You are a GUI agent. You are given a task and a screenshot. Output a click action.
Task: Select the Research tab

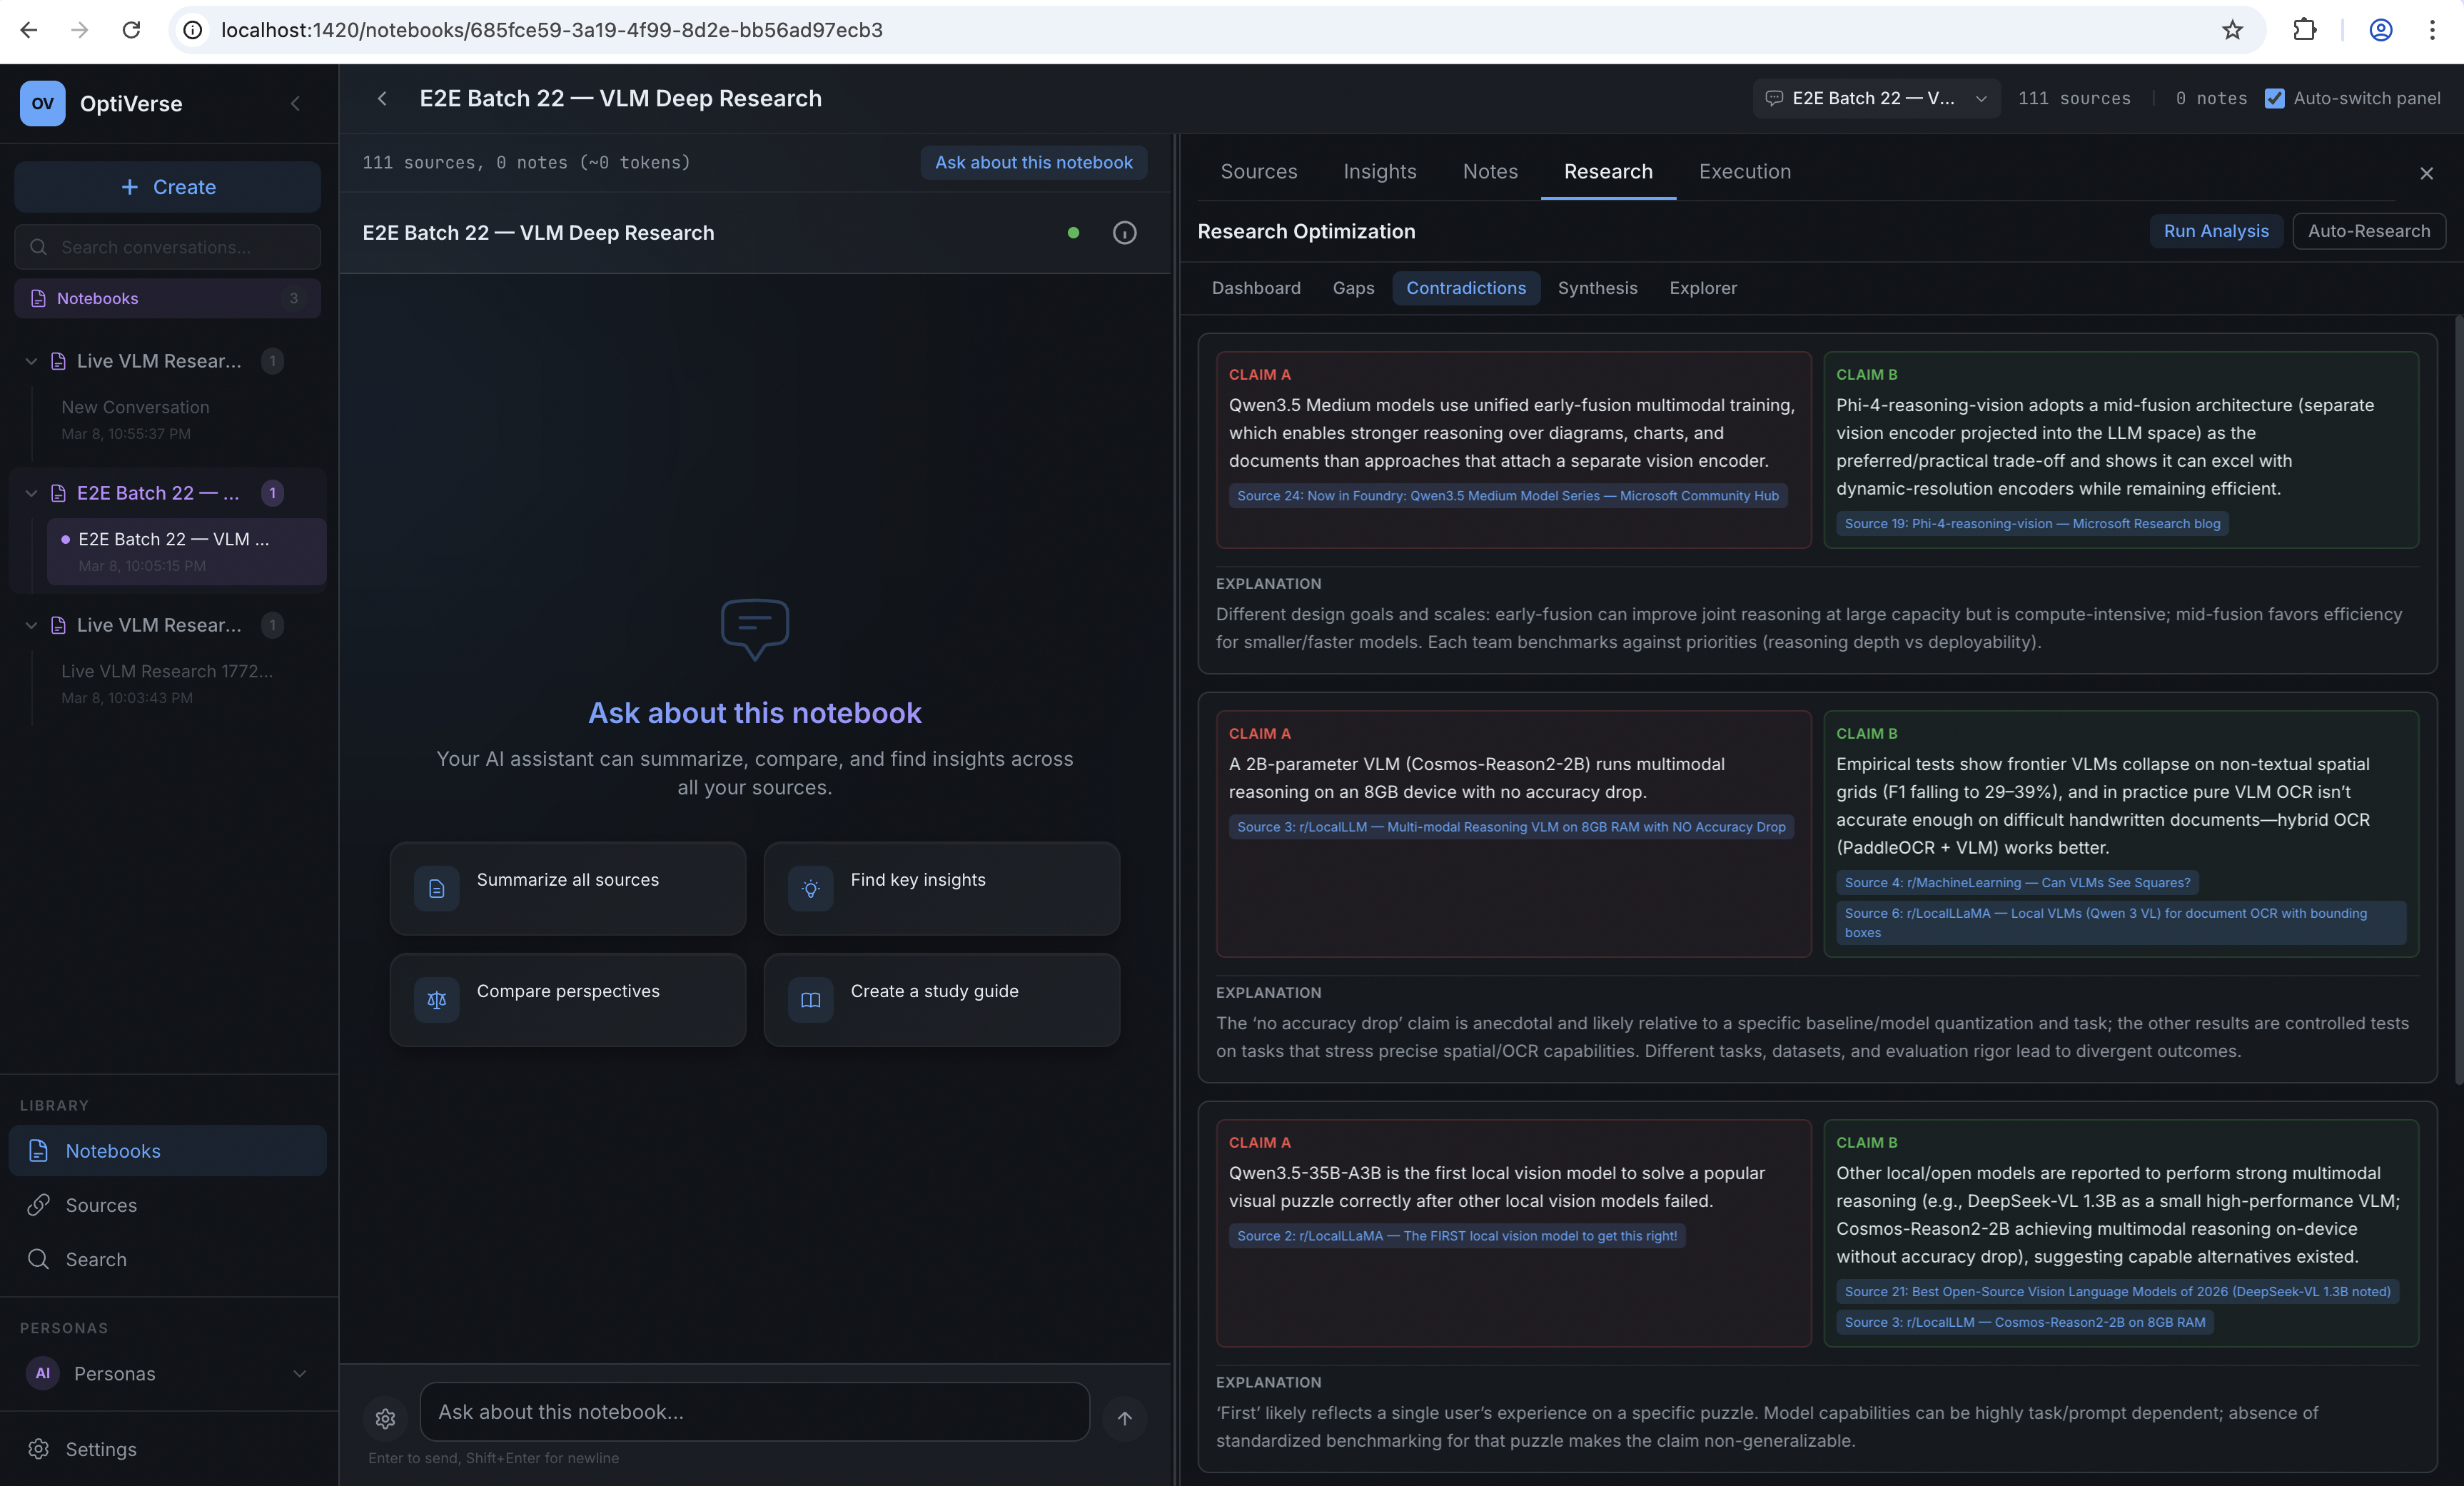pyautogui.click(x=1608, y=171)
